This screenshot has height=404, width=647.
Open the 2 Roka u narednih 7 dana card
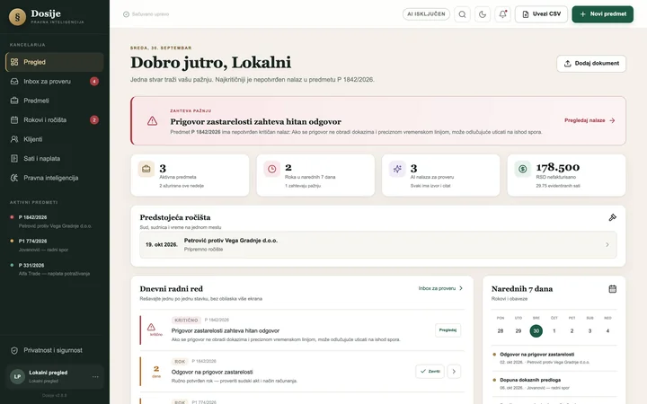(x=315, y=175)
